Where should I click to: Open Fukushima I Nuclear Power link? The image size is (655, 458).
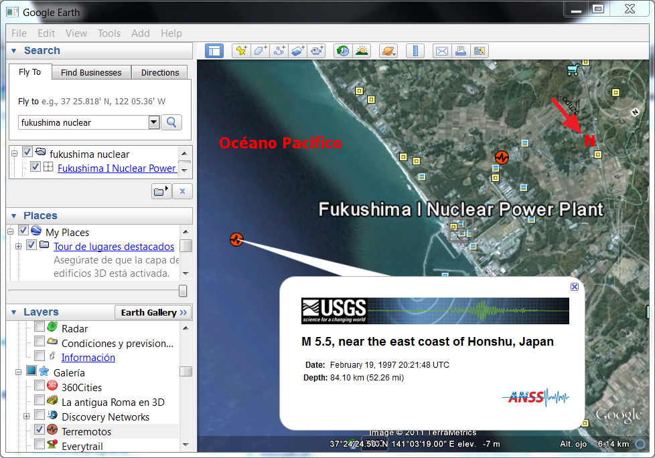pos(117,168)
